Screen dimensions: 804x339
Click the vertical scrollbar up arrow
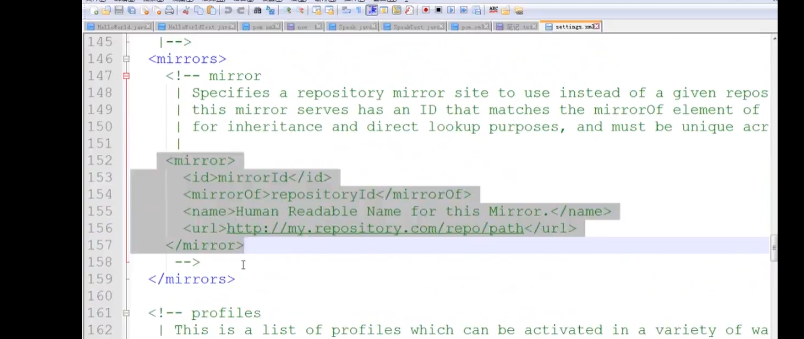(x=773, y=38)
